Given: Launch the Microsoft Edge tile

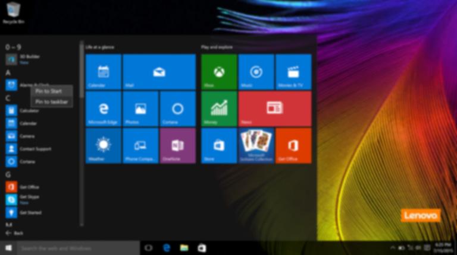Looking at the screenshot, I should 104,109.
